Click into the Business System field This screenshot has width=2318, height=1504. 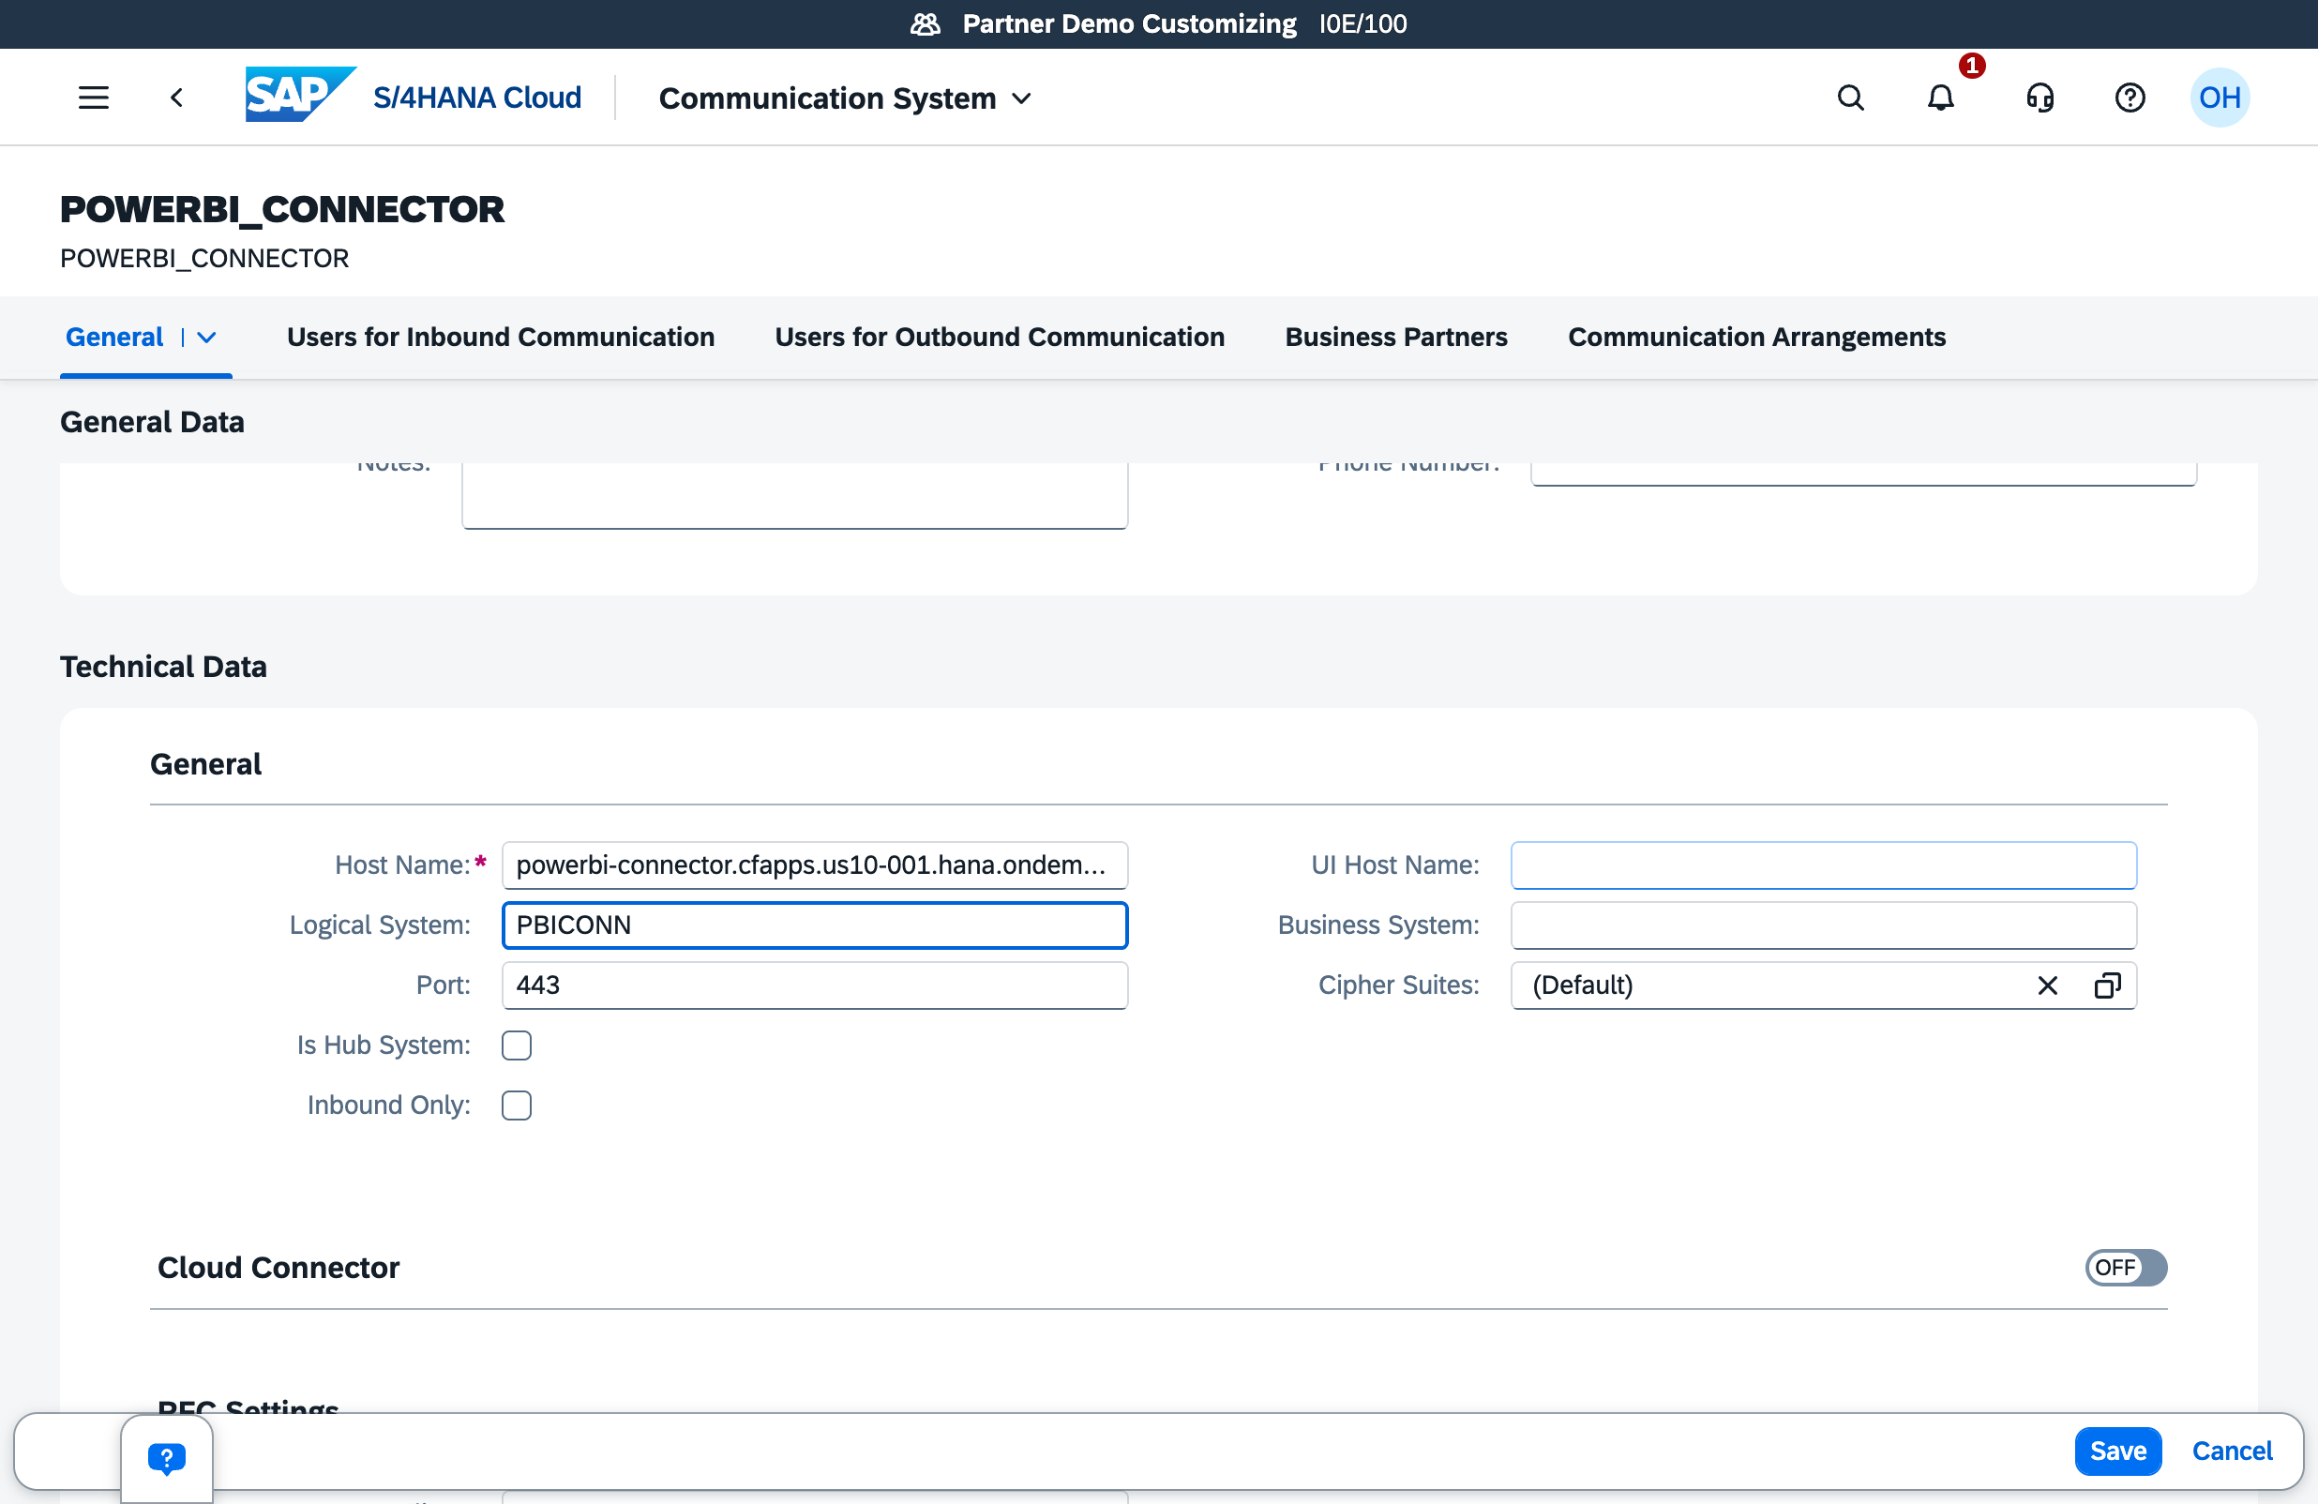pyautogui.click(x=1823, y=925)
